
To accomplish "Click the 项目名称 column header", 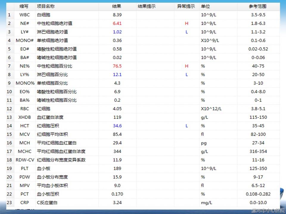I will [x=46, y=6].
